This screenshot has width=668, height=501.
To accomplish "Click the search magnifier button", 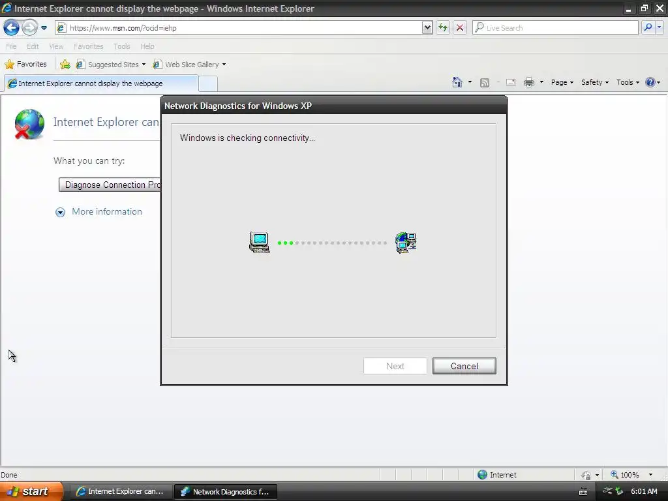I will coord(648,27).
